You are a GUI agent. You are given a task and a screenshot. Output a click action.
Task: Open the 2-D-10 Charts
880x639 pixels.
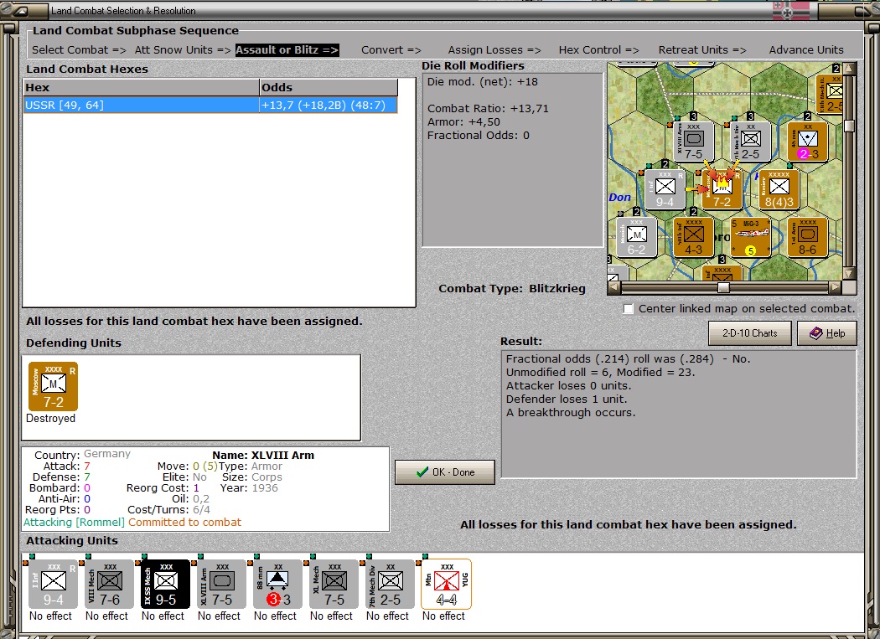pos(750,333)
